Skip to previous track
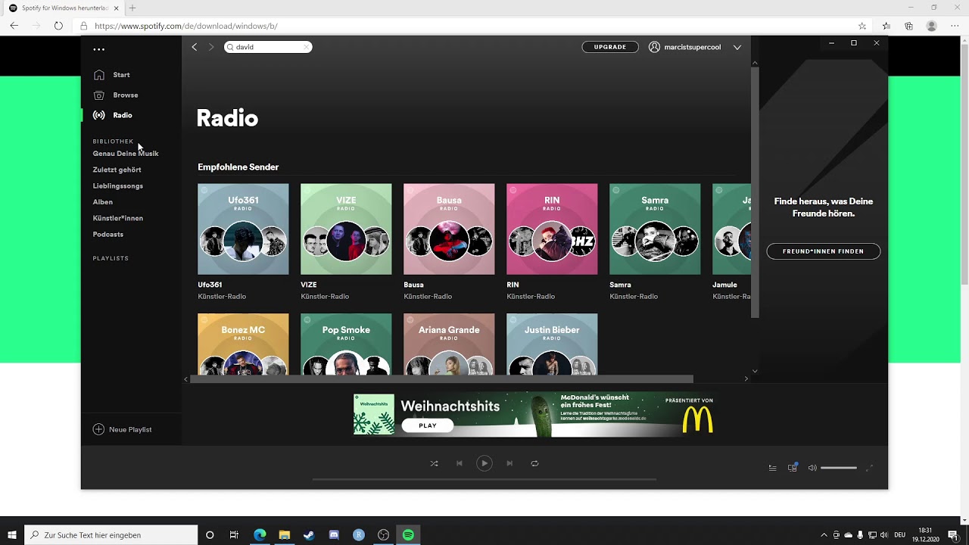The width and height of the screenshot is (969, 545). (x=459, y=463)
